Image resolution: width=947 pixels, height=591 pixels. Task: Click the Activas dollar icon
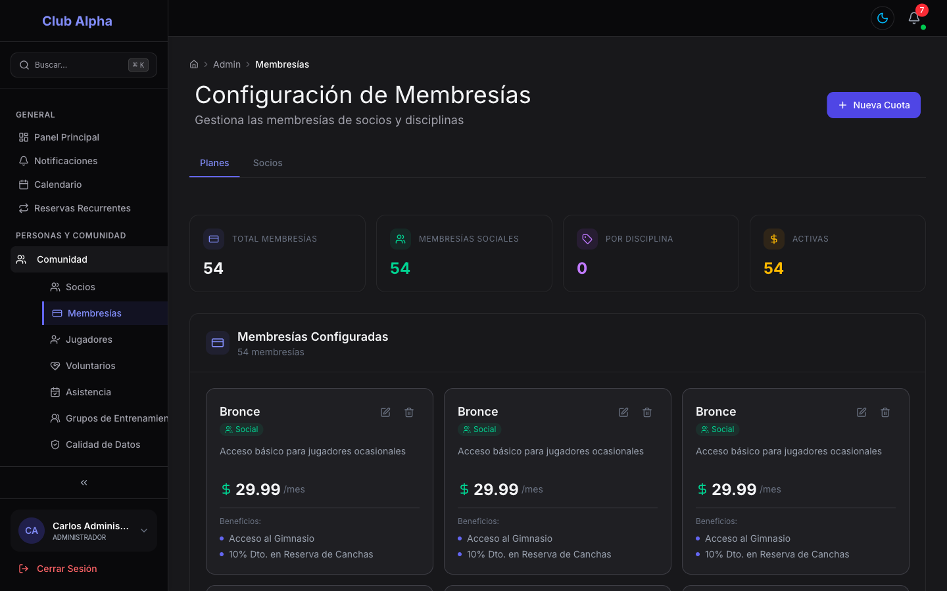774,239
